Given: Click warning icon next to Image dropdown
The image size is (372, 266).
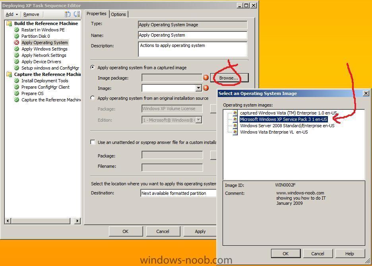Looking at the screenshot, I should pos(206,88).
